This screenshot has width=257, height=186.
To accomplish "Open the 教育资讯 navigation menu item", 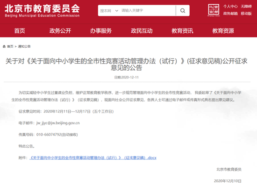I will tap(182, 31).
